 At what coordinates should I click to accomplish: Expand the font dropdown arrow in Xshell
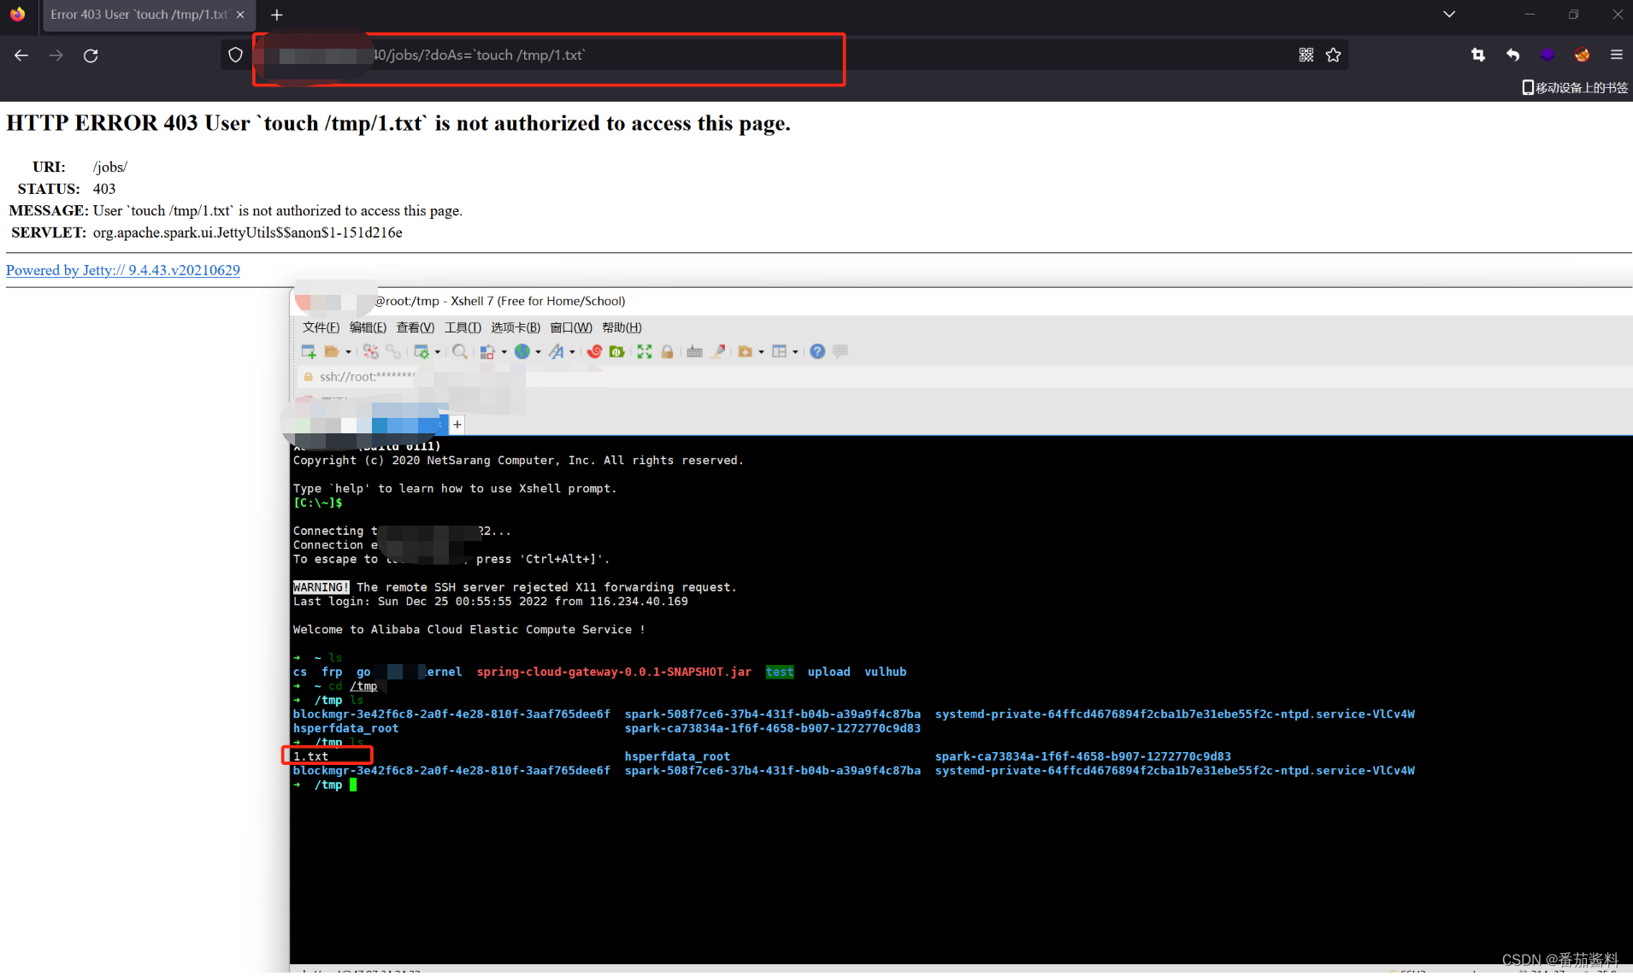(572, 352)
